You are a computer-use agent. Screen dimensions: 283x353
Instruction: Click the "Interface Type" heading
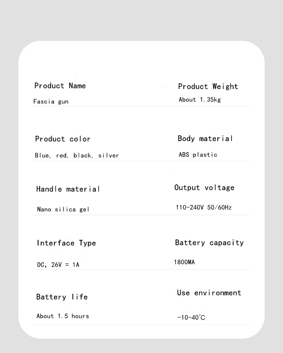coord(66,243)
